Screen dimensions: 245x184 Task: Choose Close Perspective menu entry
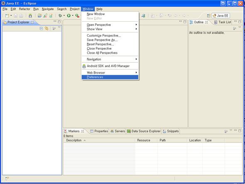[x=110, y=49]
